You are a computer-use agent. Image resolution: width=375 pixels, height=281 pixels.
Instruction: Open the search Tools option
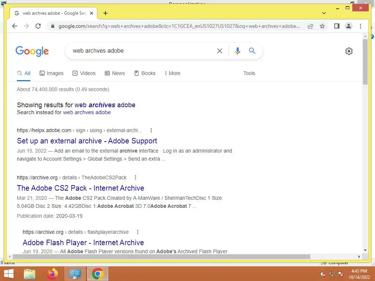[x=249, y=73]
